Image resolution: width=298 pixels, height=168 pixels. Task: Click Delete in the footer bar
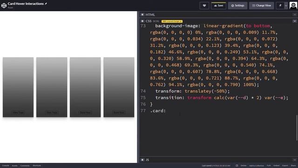pyautogui.click(x=244, y=166)
